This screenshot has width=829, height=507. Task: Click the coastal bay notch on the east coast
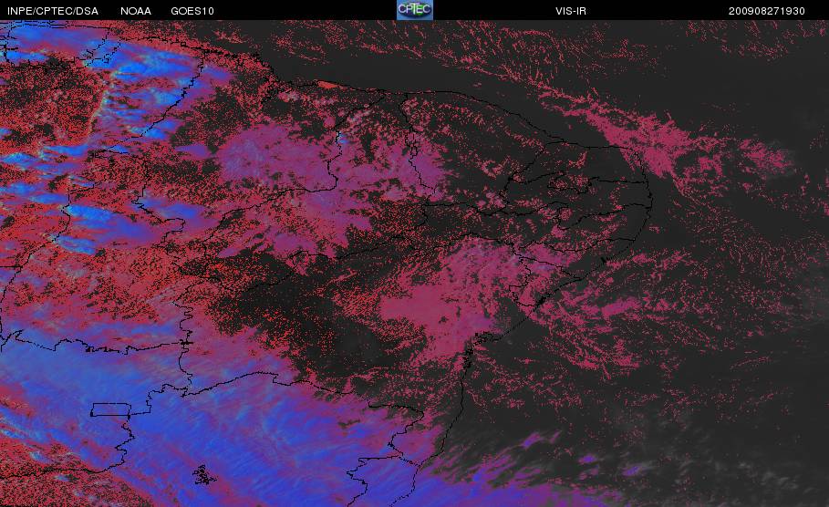(x=540, y=301)
